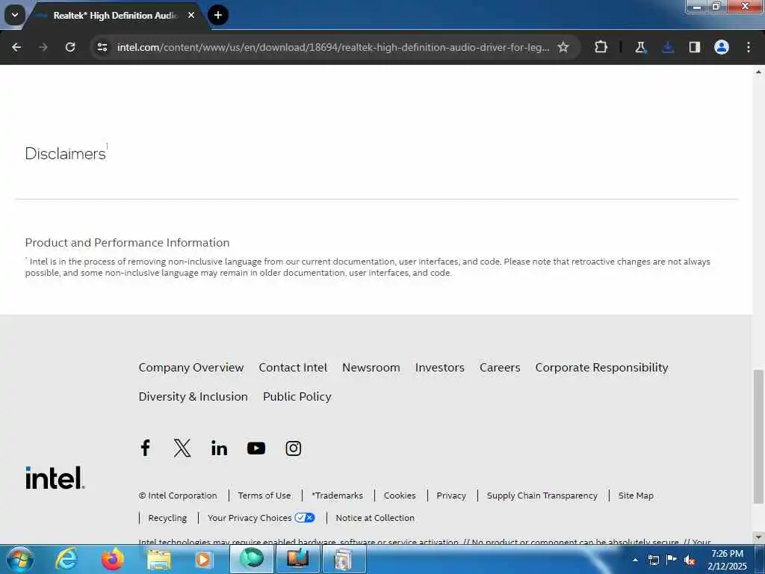Click the Product and Performance Information heading
This screenshot has height=574, width=765.
127,243
